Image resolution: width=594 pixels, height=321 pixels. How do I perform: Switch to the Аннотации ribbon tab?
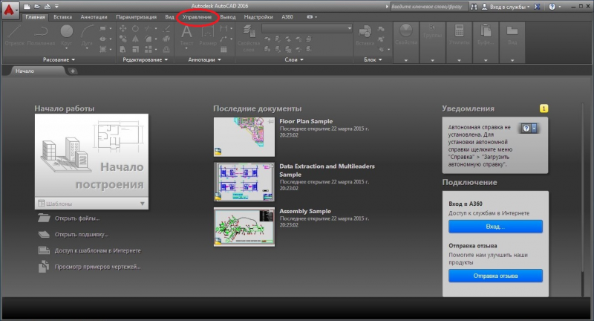[x=94, y=16]
